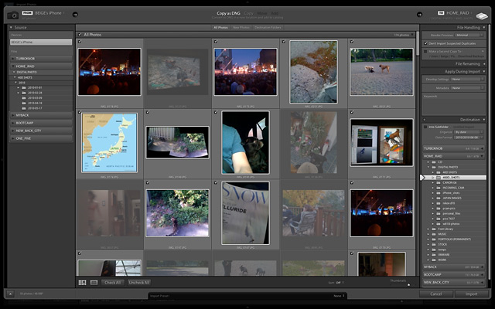This screenshot has height=309, width=495.
Task: Open the Sort order dropdown
Action: (x=339, y=283)
